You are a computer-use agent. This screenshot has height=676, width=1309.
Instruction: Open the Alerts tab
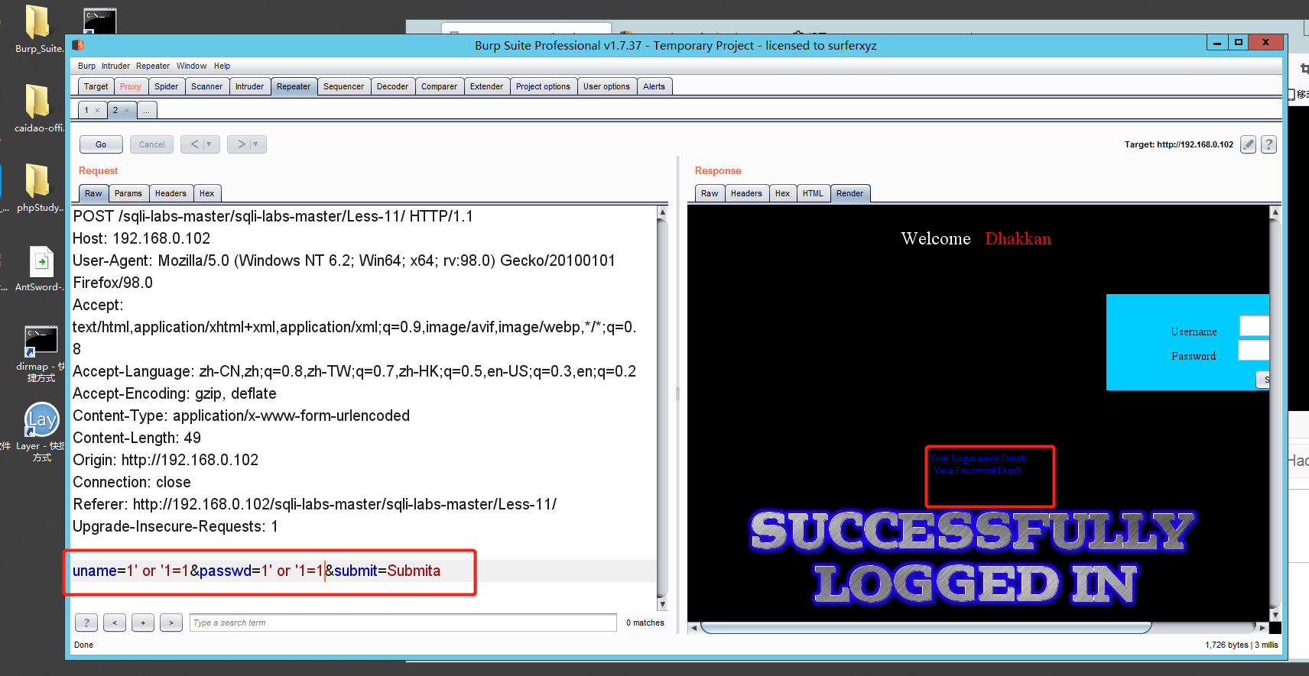pos(654,87)
